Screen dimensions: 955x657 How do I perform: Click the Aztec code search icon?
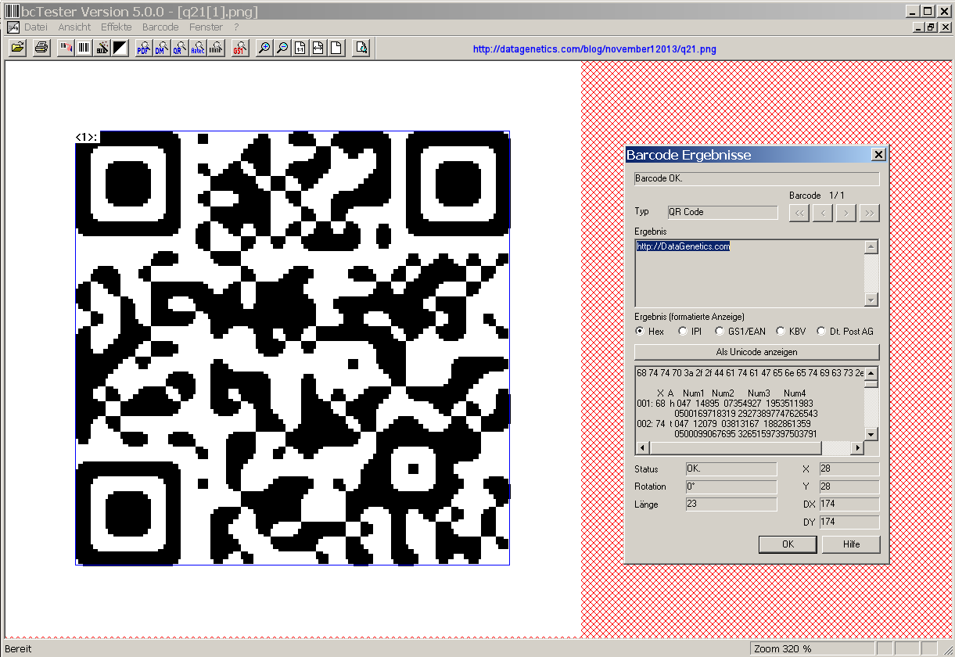[x=198, y=48]
